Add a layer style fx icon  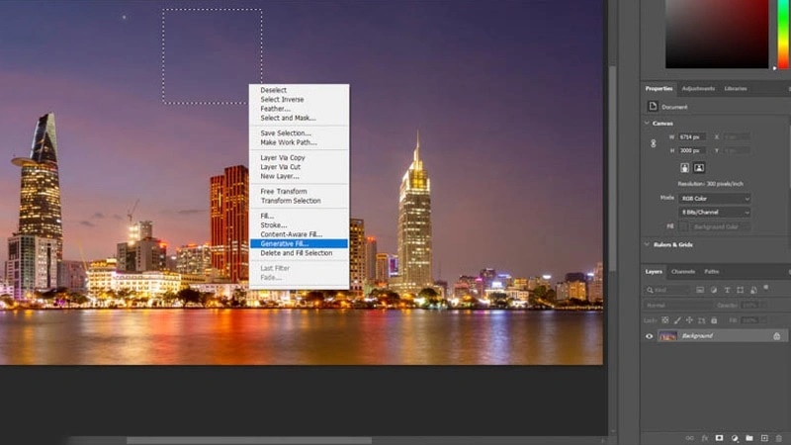[x=705, y=438]
